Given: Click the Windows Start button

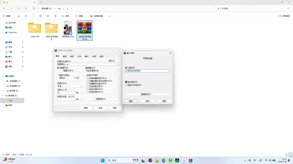Looking at the screenshot, I should (103, 160).
